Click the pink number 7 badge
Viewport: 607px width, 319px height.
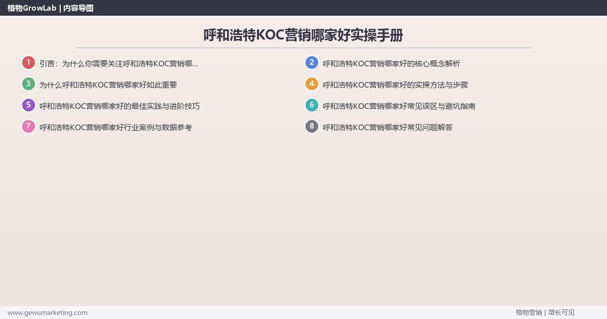pyautogui.click(x=28, y=127)
